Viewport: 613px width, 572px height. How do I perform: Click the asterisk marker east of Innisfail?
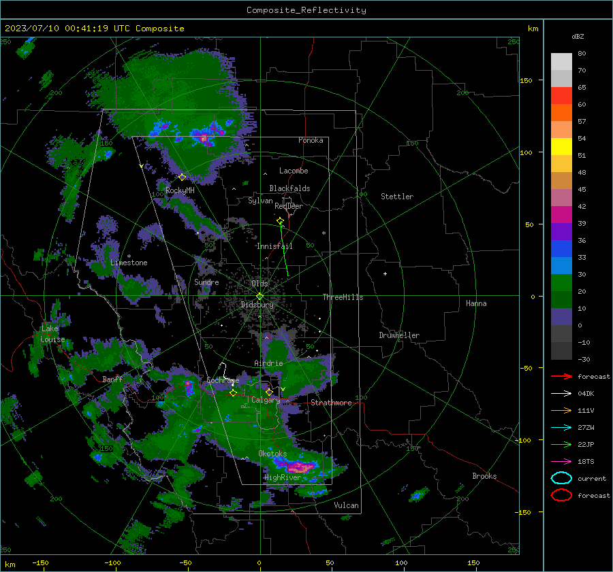click(324, 233)
